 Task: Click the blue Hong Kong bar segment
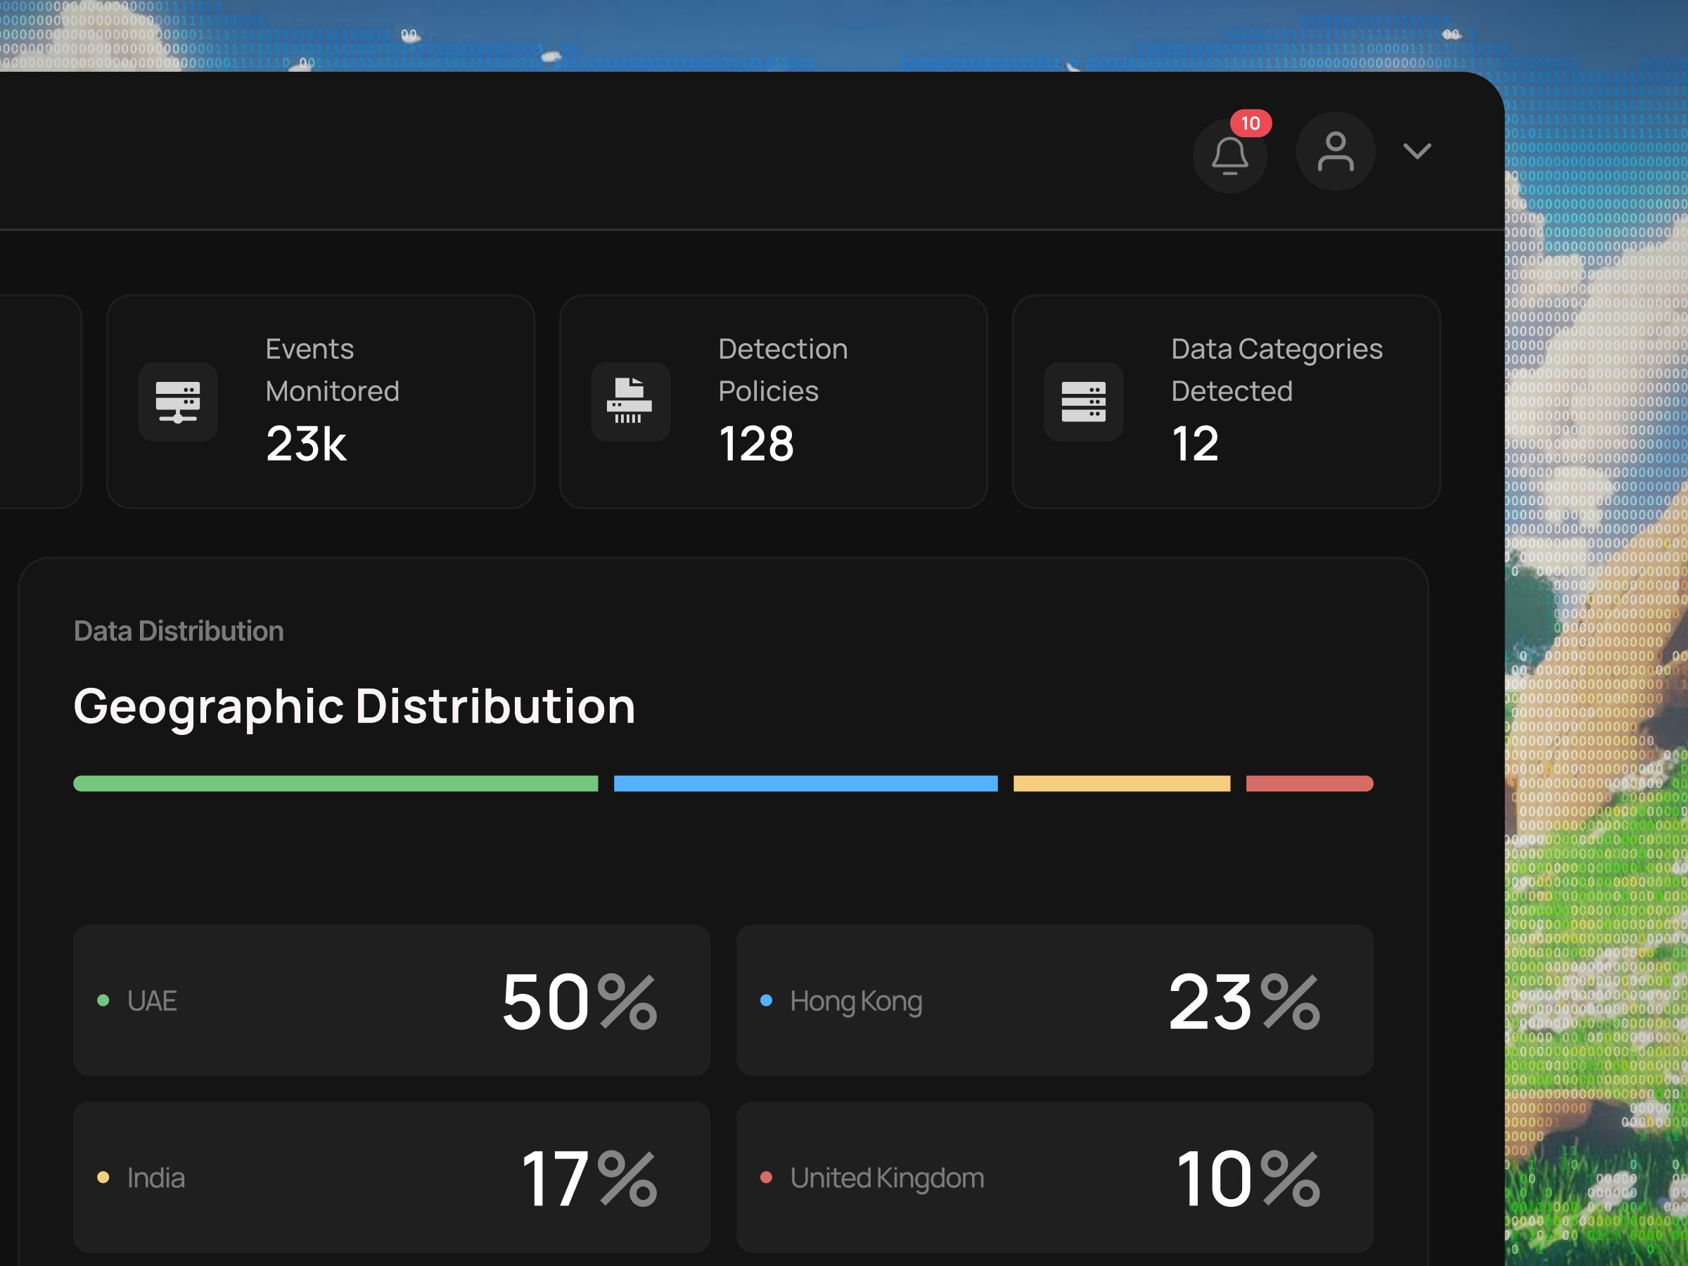(x=806, y=784)
